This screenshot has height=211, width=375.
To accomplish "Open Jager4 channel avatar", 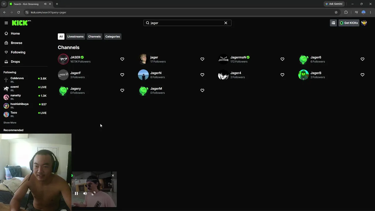I will (223, 75).
